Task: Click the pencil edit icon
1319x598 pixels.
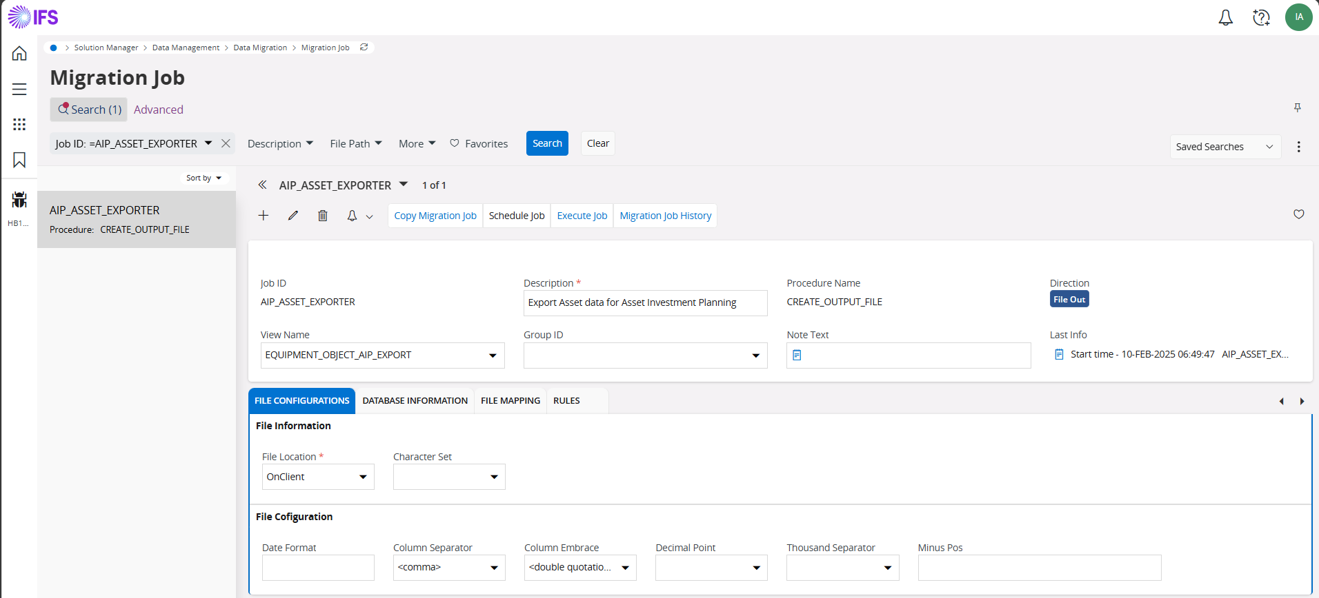Action: (x=293, y=216)
